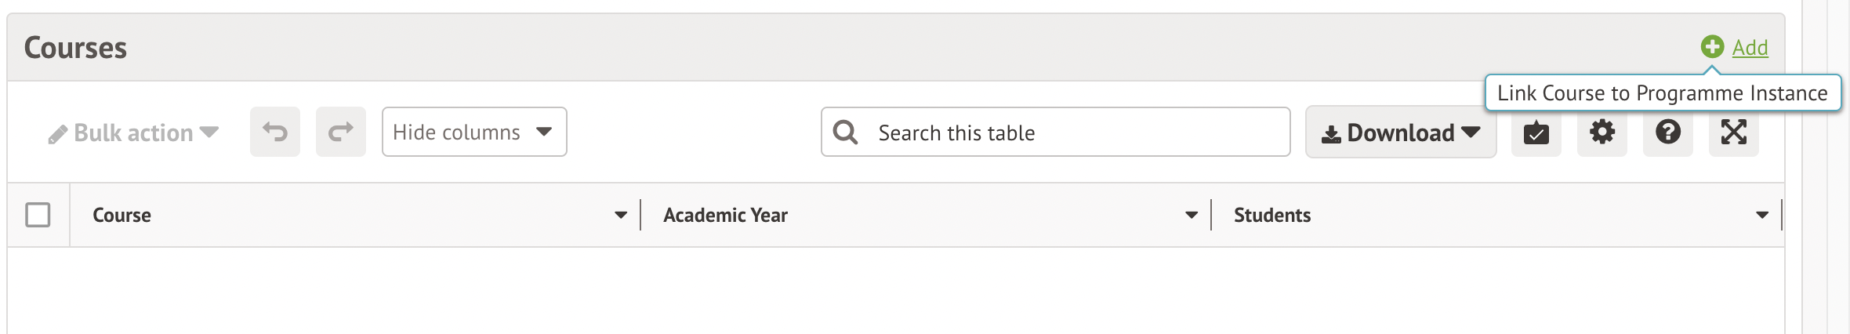Open the Download dropdown menu
This screenshot has height=334, width=1850.
(1401, 133)
